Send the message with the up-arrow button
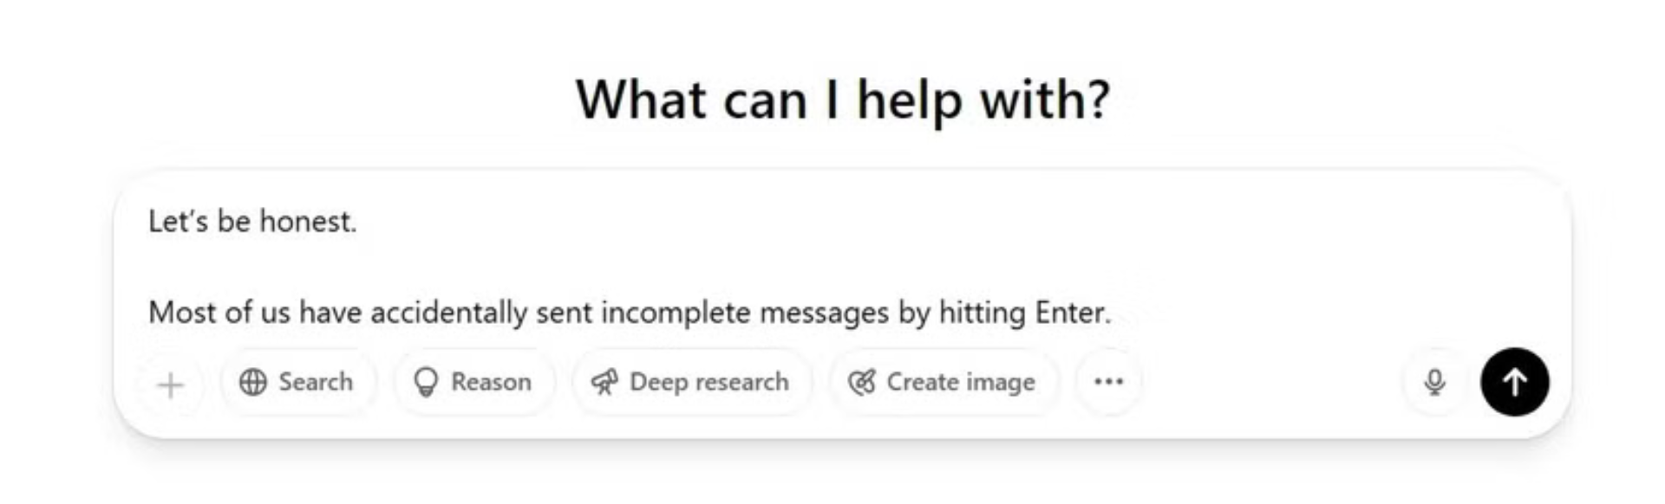Image resolution: width=1665 pixels, height=504 pixels. pos(1514,382)
